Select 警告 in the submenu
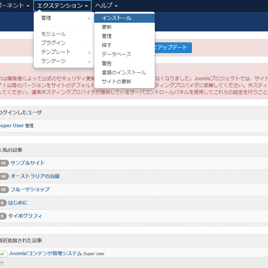The height and width of the screenshot is (268, 268). click(x=107, y=63)
